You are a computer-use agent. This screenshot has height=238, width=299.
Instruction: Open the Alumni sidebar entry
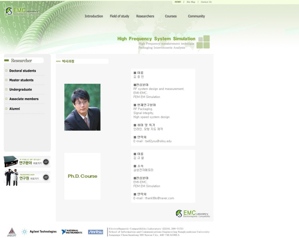14,109
